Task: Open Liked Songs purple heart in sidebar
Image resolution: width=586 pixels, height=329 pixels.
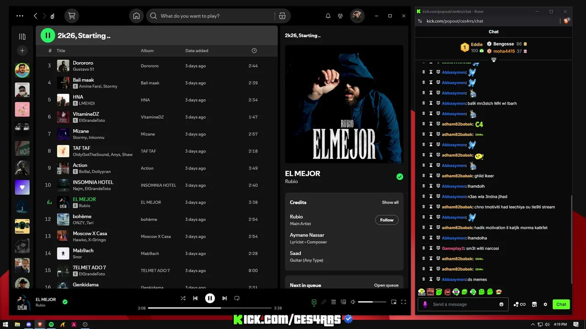Action: pyautogui.click(x=22, y=187)
